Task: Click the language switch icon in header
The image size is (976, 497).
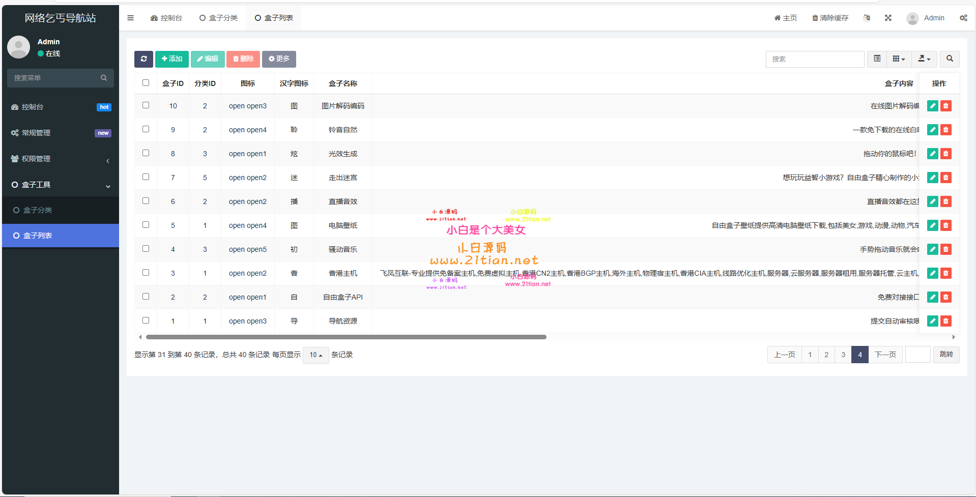Action: pos(867,18)
